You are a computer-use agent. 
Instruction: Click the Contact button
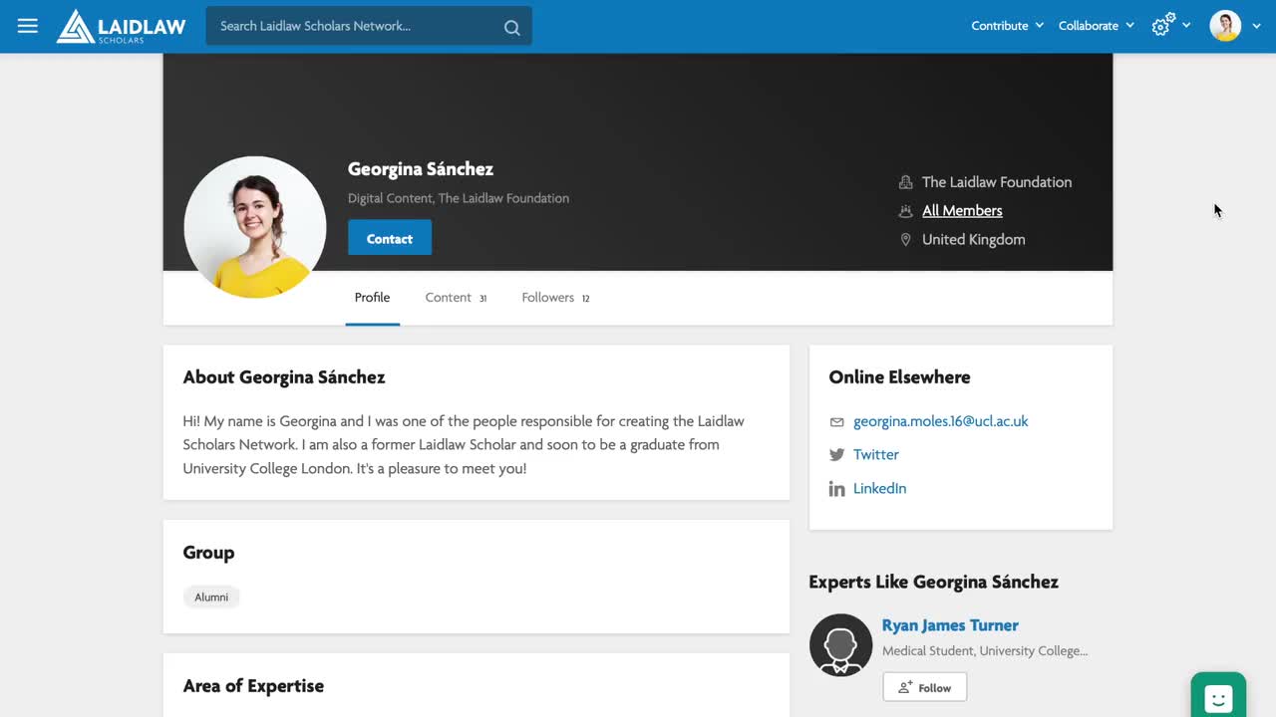pos(389,238)
